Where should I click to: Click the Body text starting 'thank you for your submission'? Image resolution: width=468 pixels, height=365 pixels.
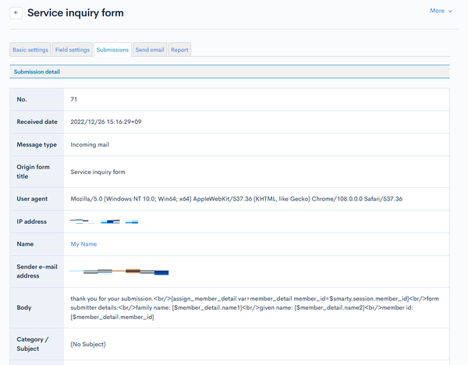(254, 308)
